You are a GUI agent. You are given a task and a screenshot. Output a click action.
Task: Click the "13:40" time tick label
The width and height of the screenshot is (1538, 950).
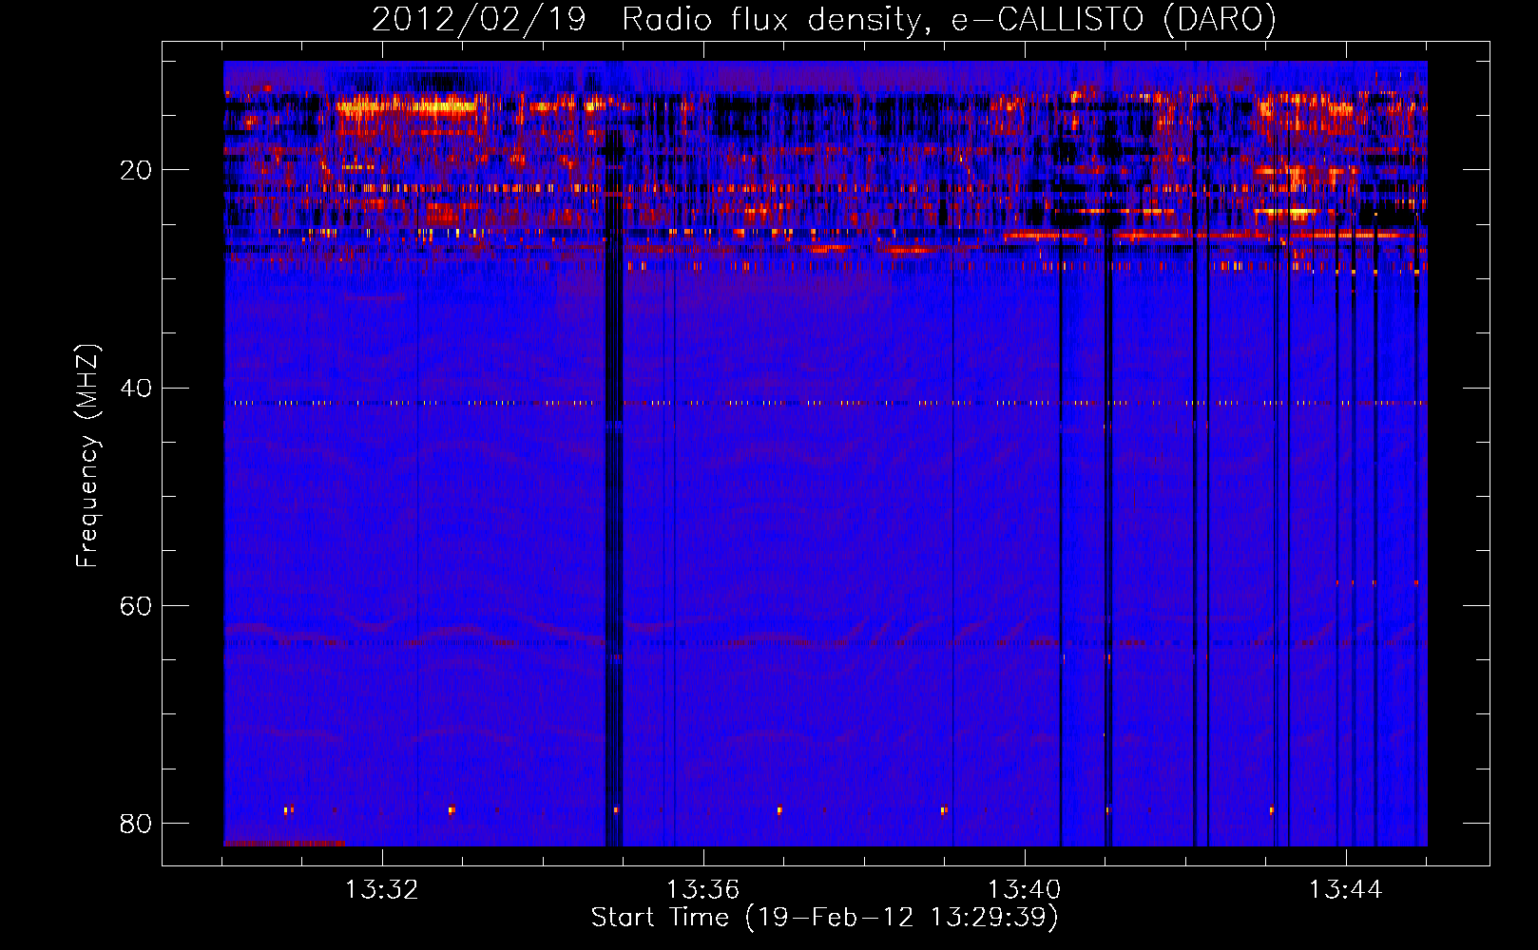click(x=1024, y=889)
